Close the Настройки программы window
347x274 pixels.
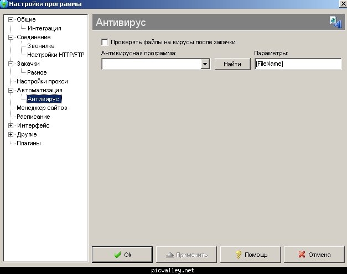pos(344,4)
